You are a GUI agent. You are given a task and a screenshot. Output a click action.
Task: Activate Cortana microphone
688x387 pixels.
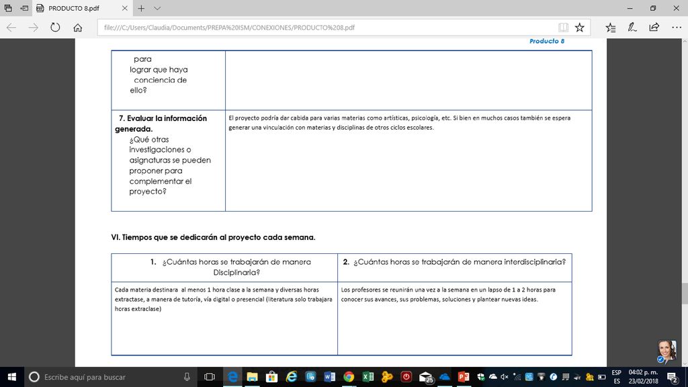(x=187, y=377)
